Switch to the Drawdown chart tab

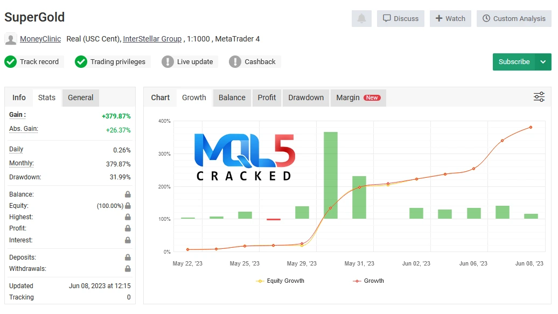306,97
